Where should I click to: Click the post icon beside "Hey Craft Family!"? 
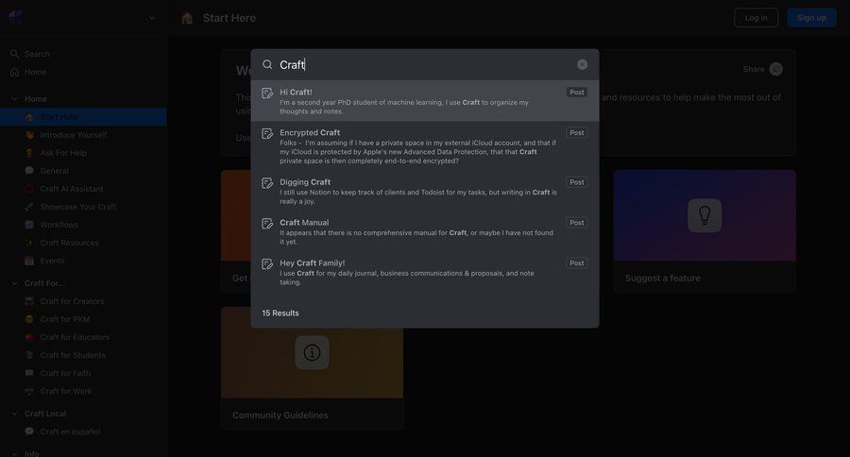click(267, 264)
